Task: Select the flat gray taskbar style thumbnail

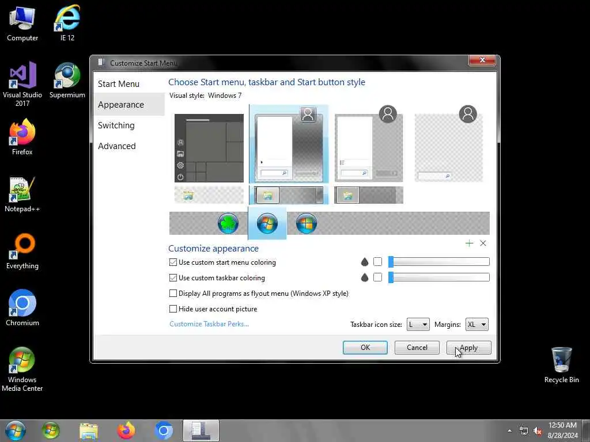Action: pos(369,195)
